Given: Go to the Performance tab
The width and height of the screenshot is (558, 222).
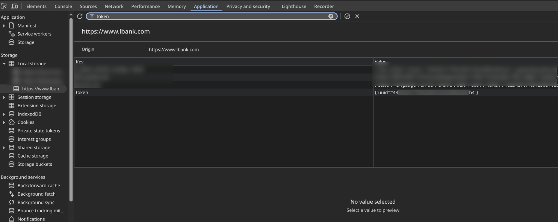Looking at the screenshot, I should point(145,6).
